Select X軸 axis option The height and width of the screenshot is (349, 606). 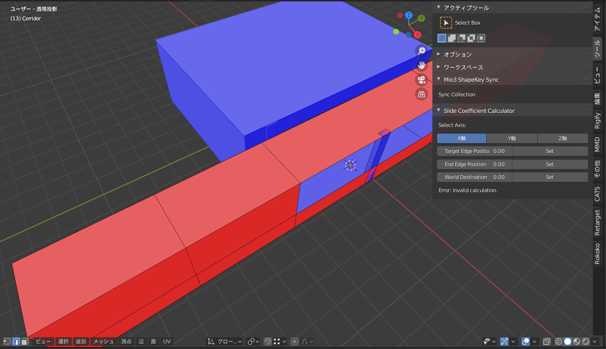462,138
